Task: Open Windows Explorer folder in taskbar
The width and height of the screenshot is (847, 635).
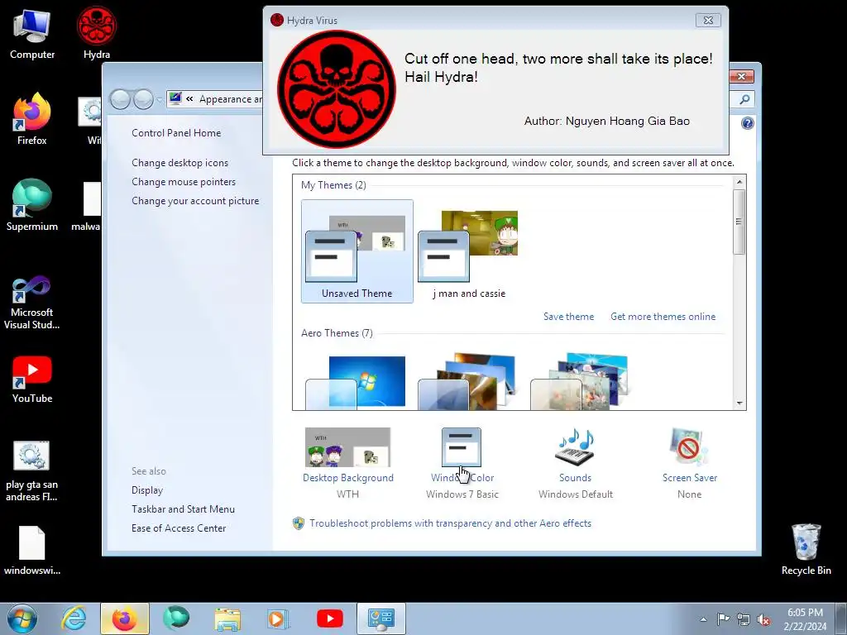Action: coord(227,618)
